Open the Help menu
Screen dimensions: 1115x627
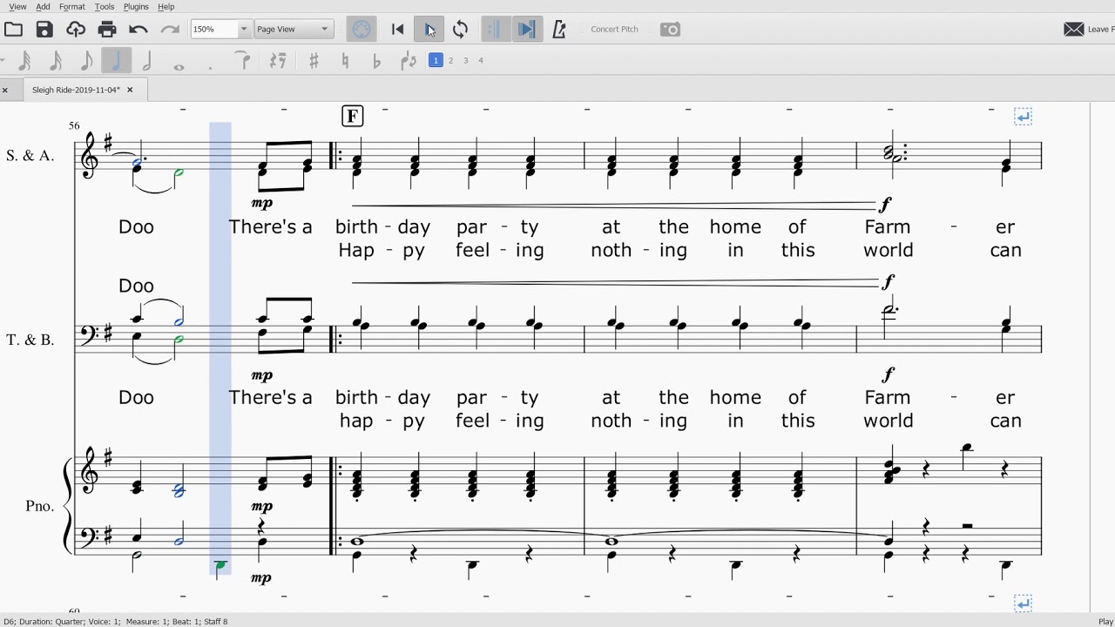[x=166, y=6]
